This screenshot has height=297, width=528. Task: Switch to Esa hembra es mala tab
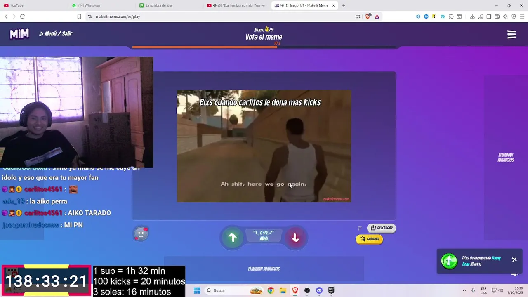pyautogui.click(x=237, y=5)
